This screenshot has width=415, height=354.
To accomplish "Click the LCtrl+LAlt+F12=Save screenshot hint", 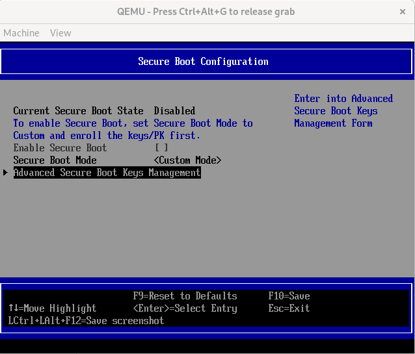I will tap(86, 321).
